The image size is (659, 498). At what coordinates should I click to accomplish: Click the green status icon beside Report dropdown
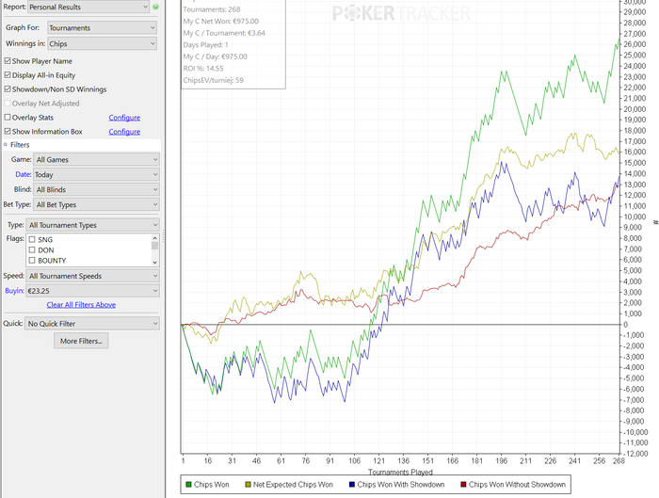click(x=155, y=7)
